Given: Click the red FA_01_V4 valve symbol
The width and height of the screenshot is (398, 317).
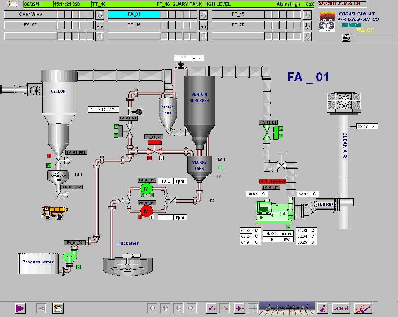Looking at the screenshot, I should click(x=154, y=151).
